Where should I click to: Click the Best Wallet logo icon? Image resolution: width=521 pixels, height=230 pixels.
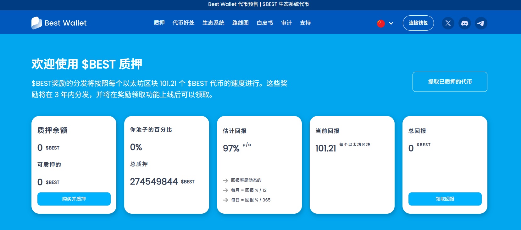[x=36, y=23]
